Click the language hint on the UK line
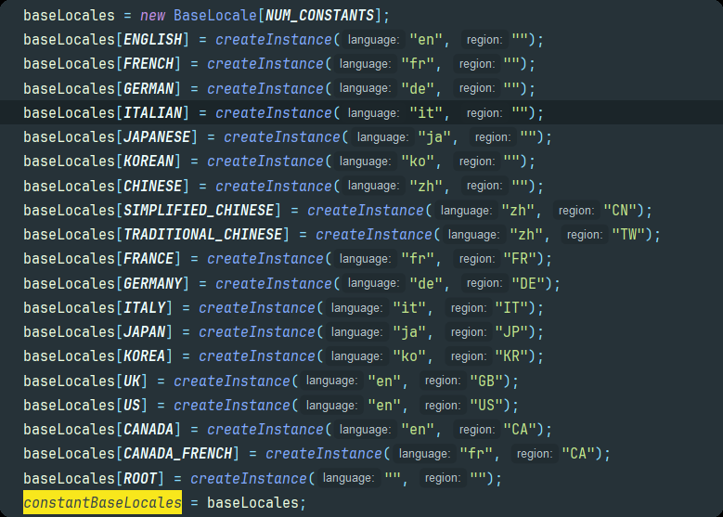 (331, 381)
